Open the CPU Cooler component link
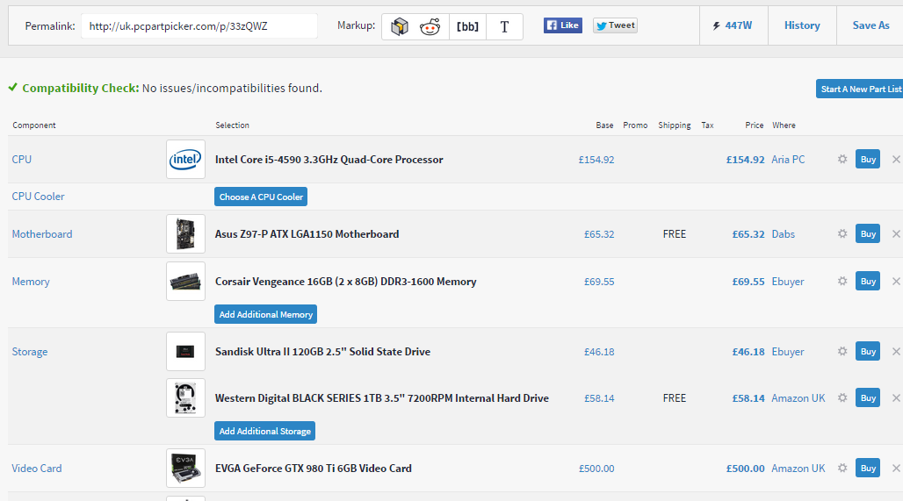903x501 pixels. click(x=38, y=197)
